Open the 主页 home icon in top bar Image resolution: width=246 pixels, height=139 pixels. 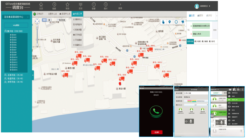pyautogui.click(x=41, y=6)
